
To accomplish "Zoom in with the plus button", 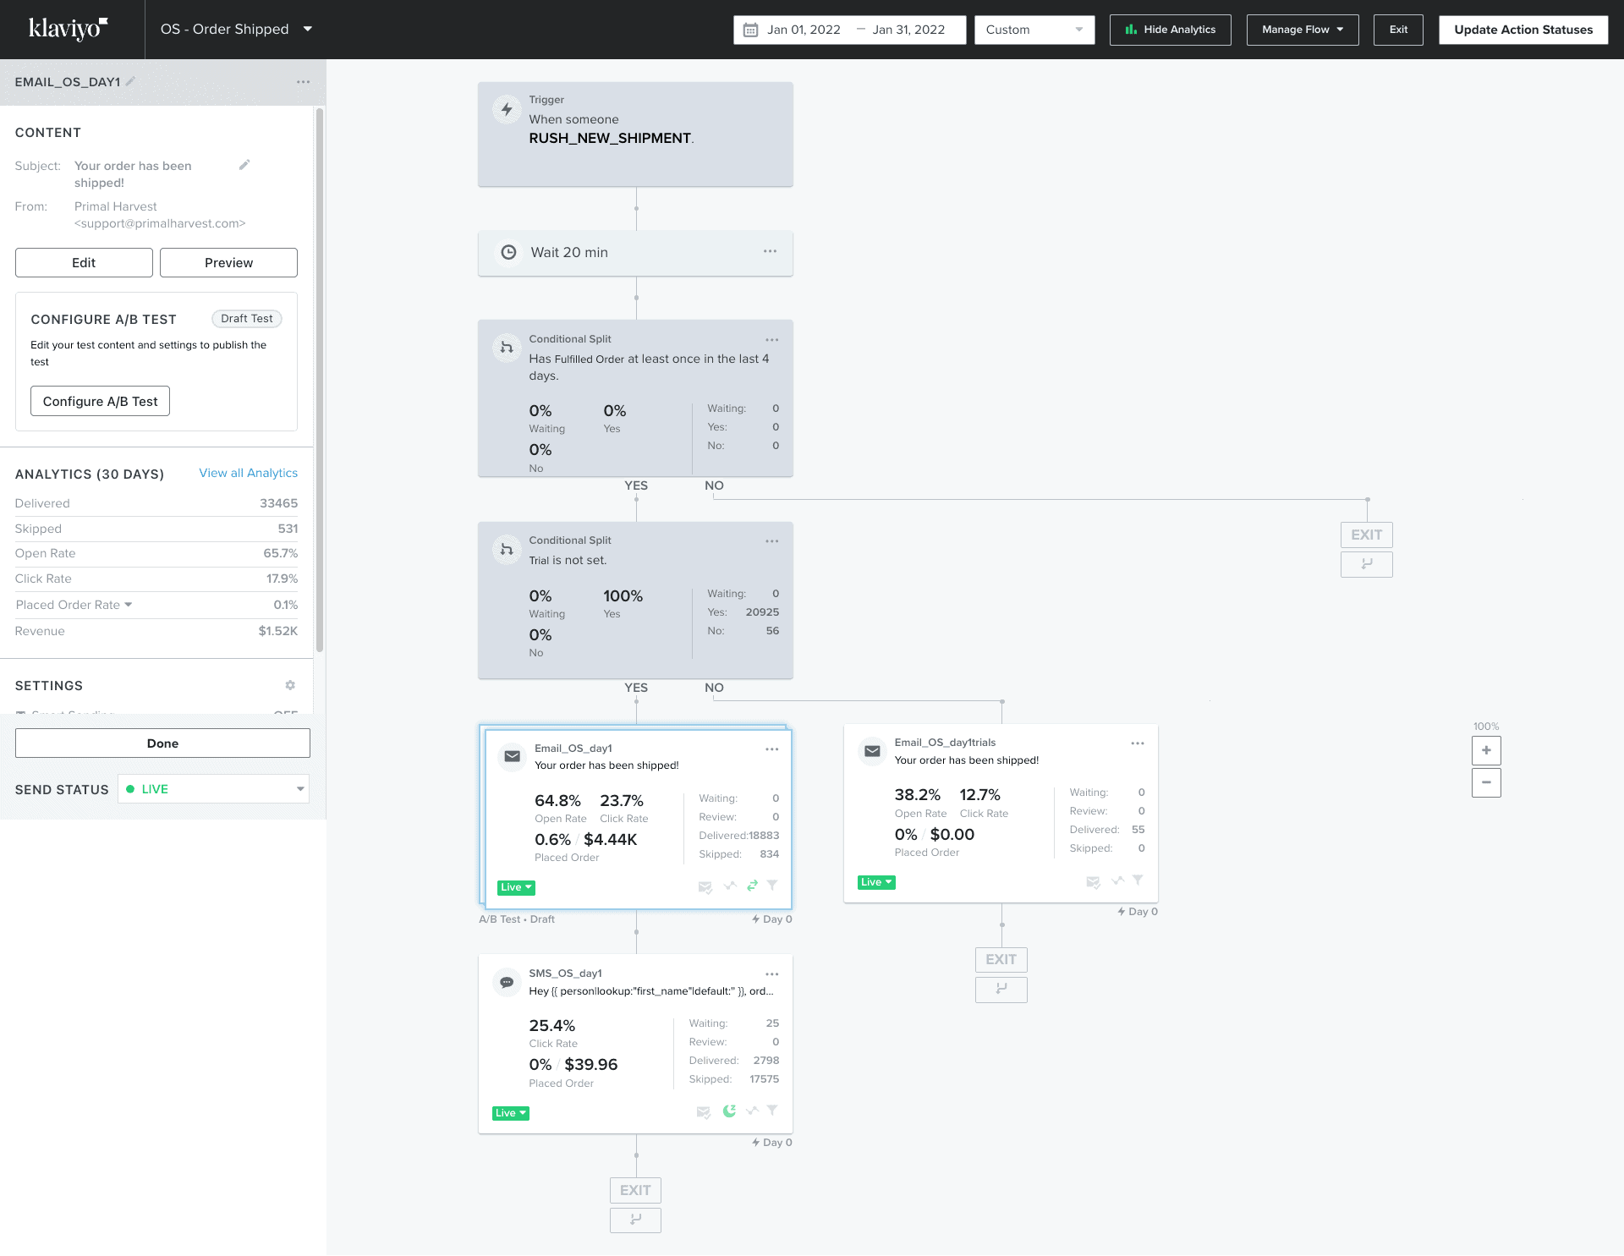I will [x=1486, y=750].
